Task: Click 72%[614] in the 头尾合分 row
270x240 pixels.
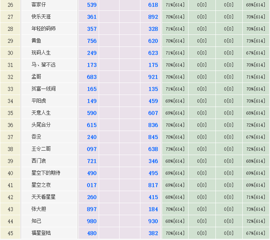Action: (x=256, y=125)
